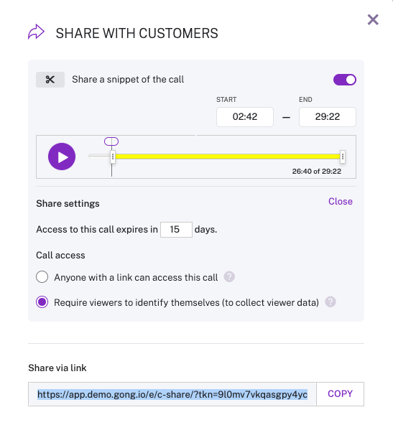Click the snippet start trim handle

(113, 157)
